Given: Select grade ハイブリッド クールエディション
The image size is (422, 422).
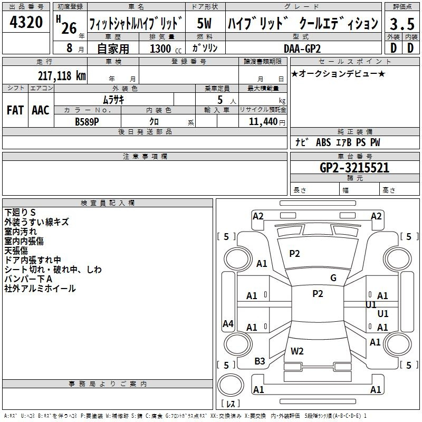Looking at the screenshot, I should coord(303,24).
